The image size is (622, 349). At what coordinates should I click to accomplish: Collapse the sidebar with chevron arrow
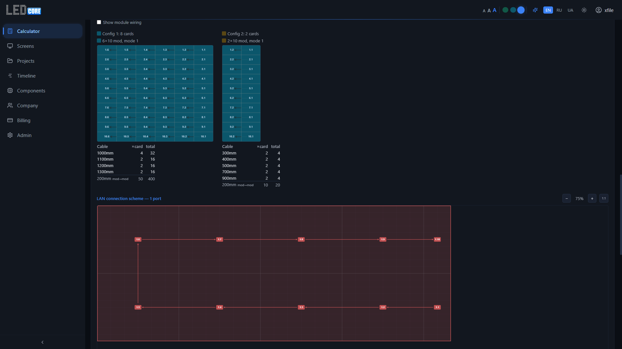[x=42, y=342]
